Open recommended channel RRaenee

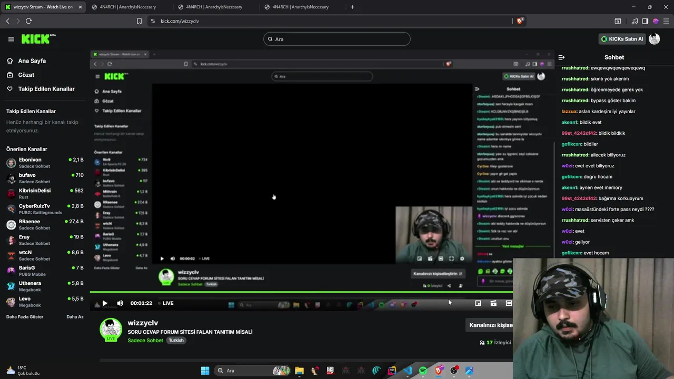(x=45, y=224)
